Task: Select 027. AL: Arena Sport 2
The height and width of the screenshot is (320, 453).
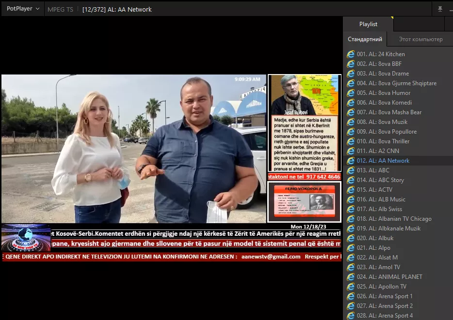Action: click(399, 306)
